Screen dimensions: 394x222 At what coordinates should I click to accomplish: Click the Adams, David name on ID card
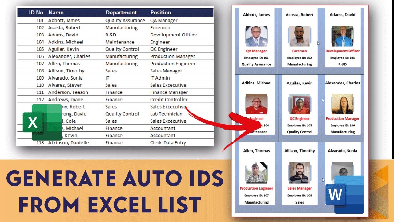[343, 15]
